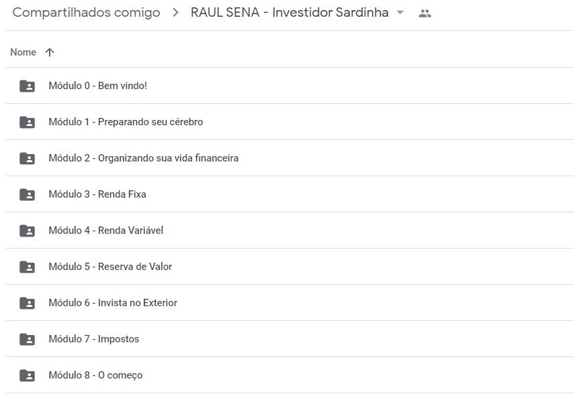The width and height of the screenshot is (574, 400).
Task: Click the Módulo 8 shared folder icon
Action: (x=27, y=375)
